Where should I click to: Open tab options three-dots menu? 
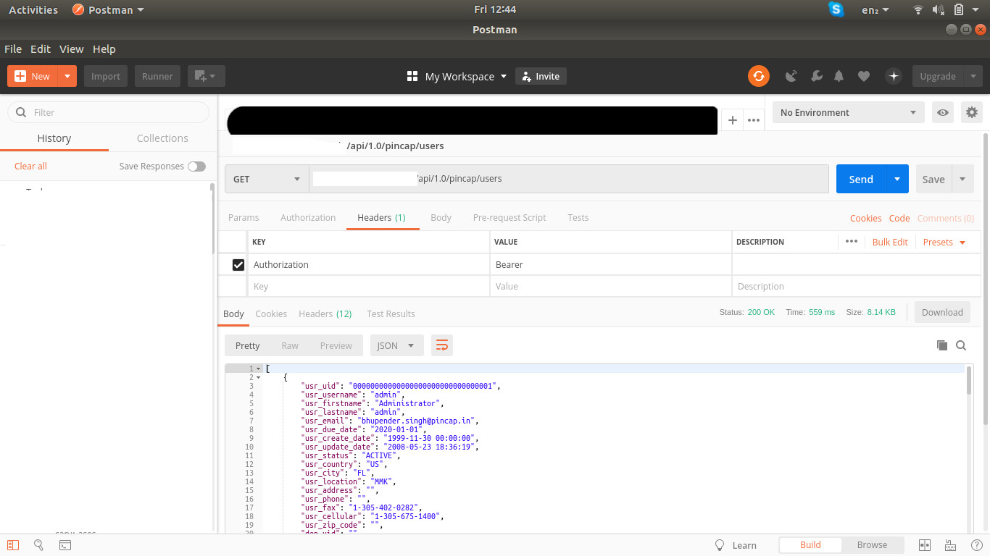tap(754, 120)
